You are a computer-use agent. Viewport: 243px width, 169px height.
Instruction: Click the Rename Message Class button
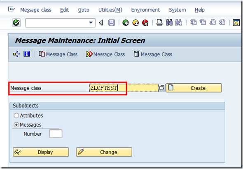coord(105,54)
